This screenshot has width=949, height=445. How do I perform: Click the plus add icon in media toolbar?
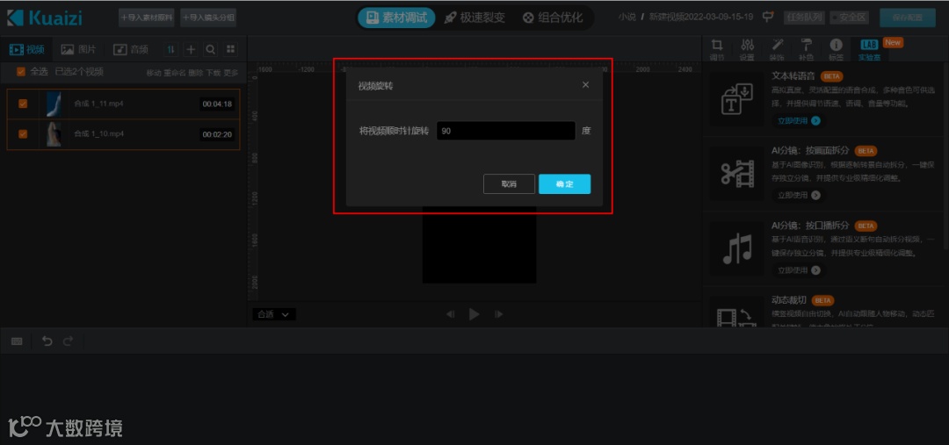191,49
